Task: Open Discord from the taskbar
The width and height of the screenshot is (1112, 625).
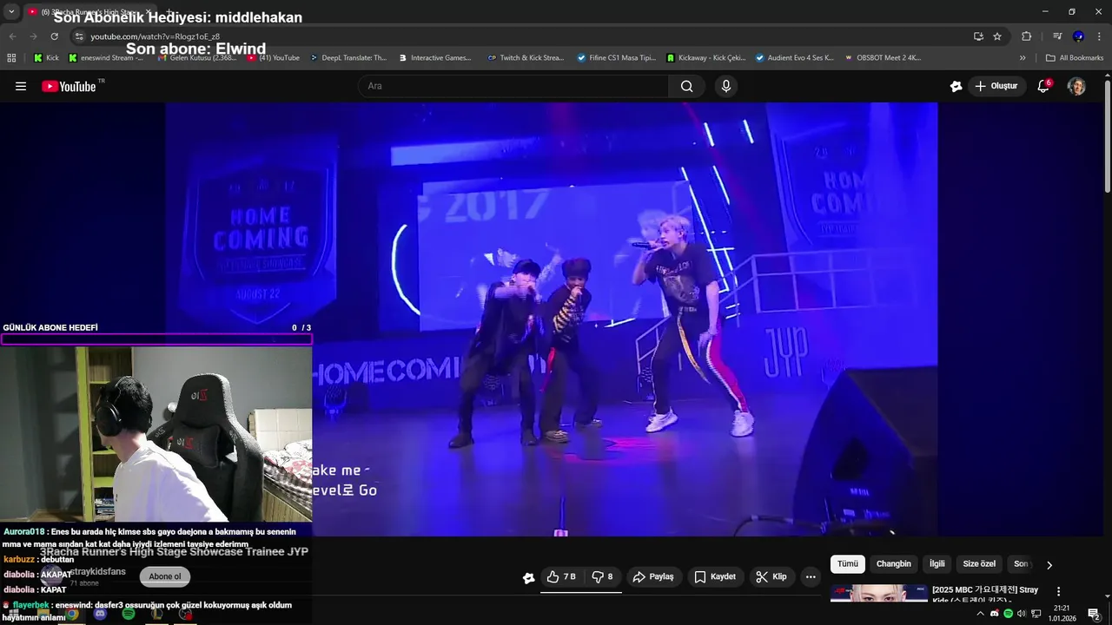Action: click(x=100, y=615)
